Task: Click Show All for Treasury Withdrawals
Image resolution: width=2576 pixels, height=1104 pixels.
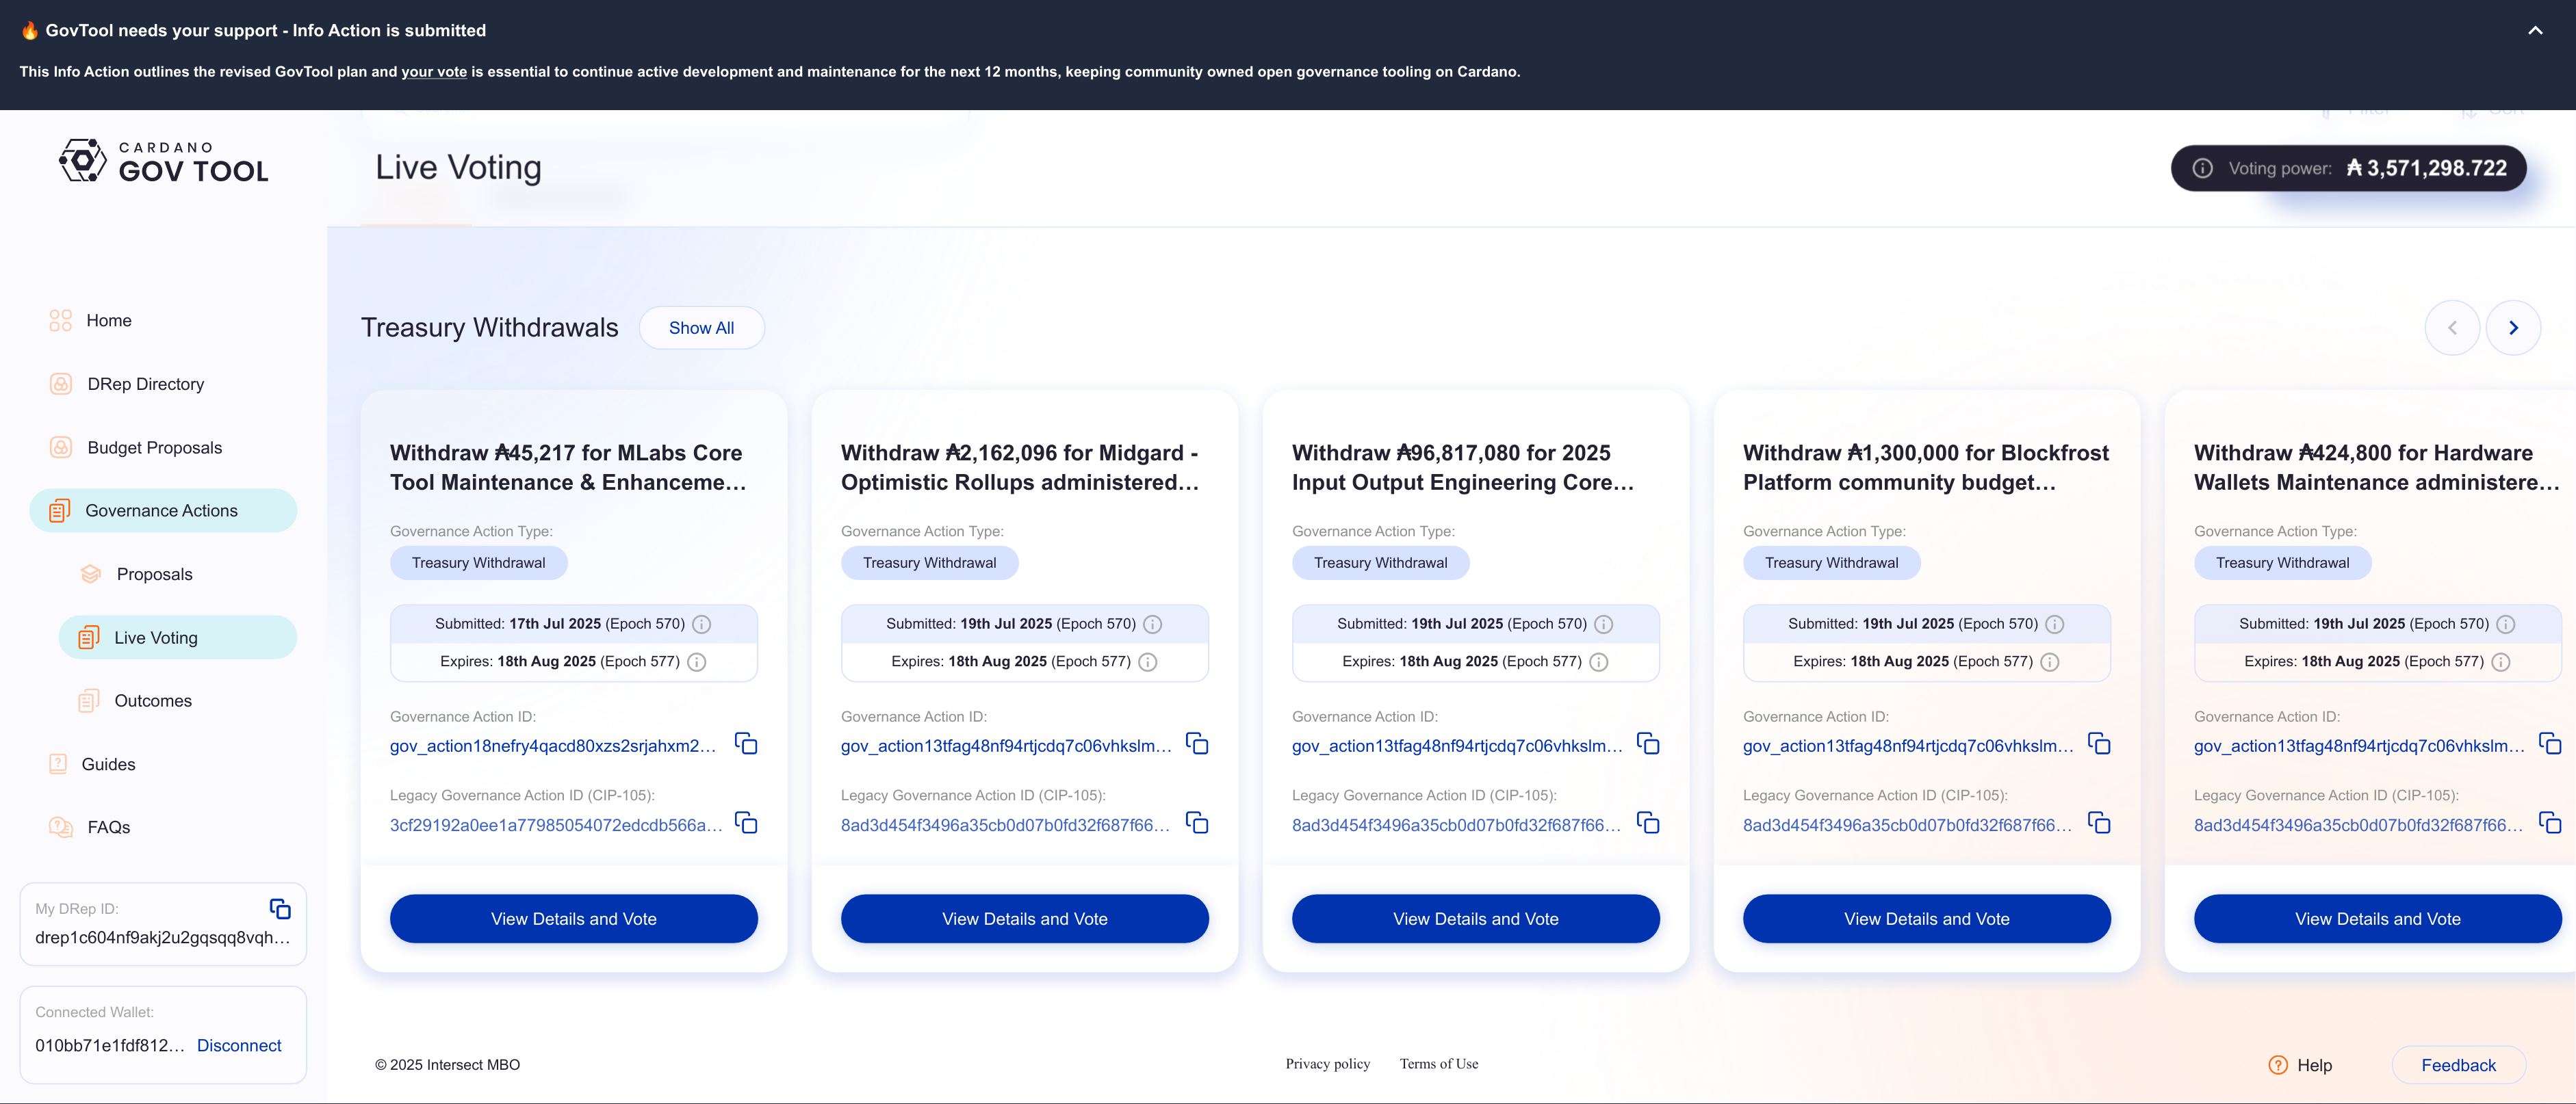Action: (701, 328)
